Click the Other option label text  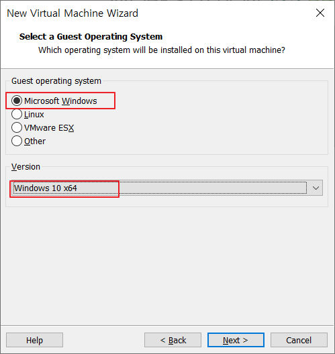click(35, 141)
